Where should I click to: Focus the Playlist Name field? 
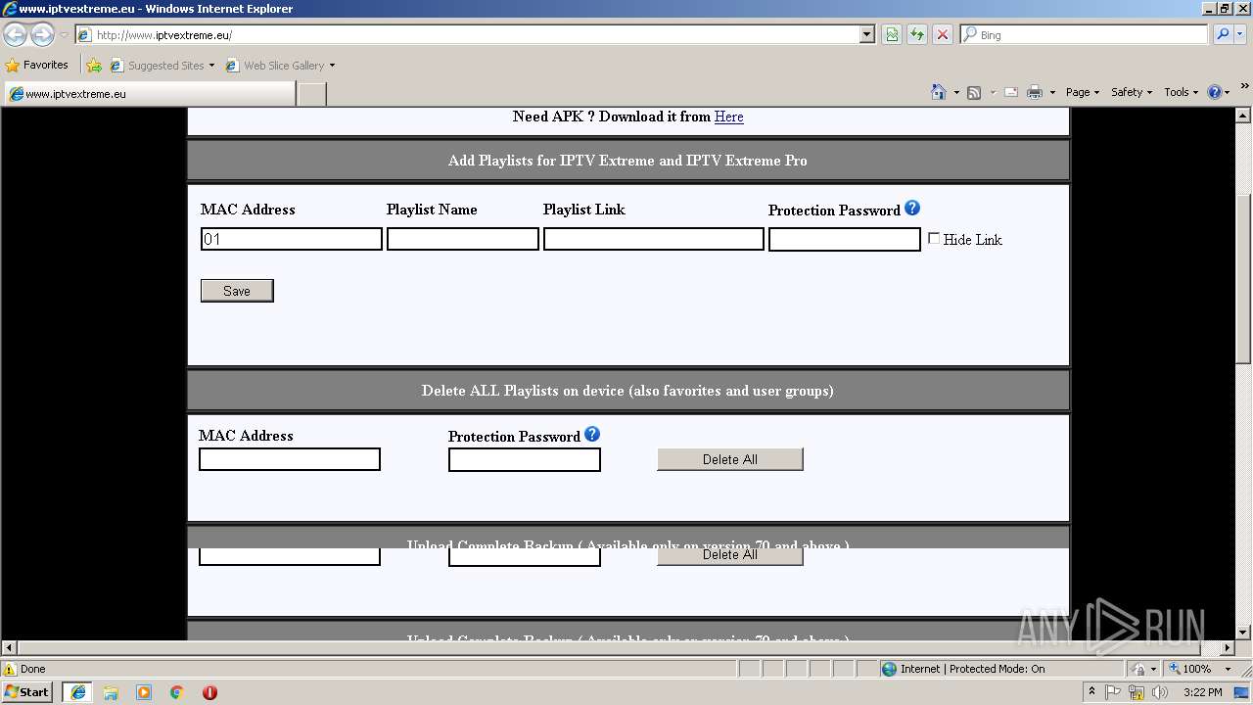point(463,239)
